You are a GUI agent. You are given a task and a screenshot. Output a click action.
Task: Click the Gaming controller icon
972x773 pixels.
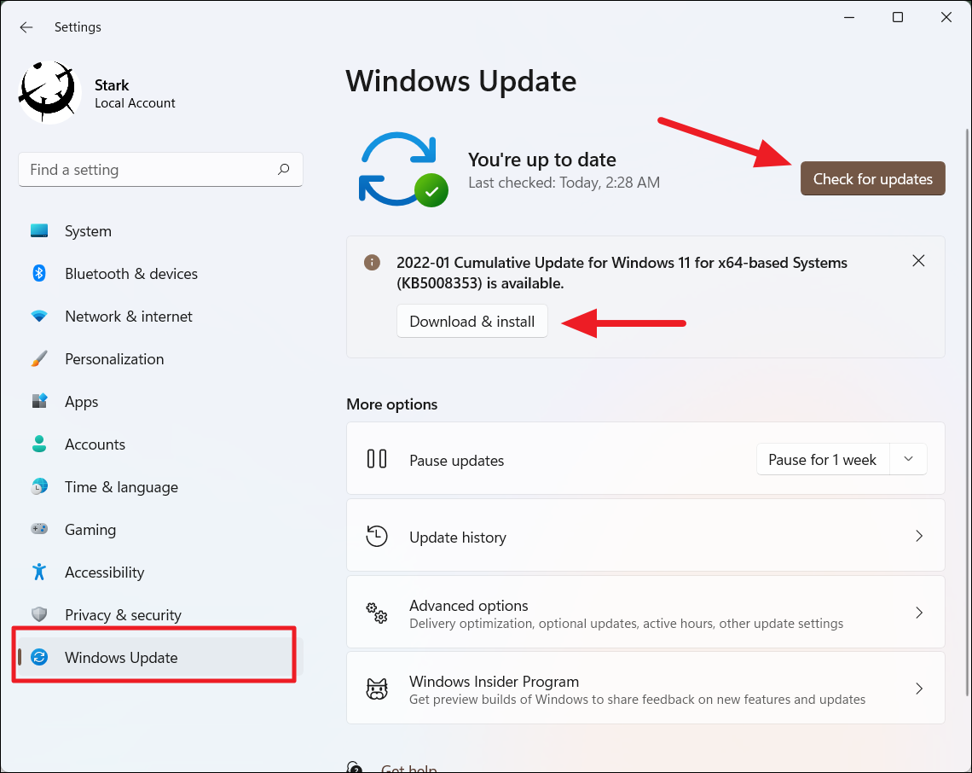tap(39, 529)
